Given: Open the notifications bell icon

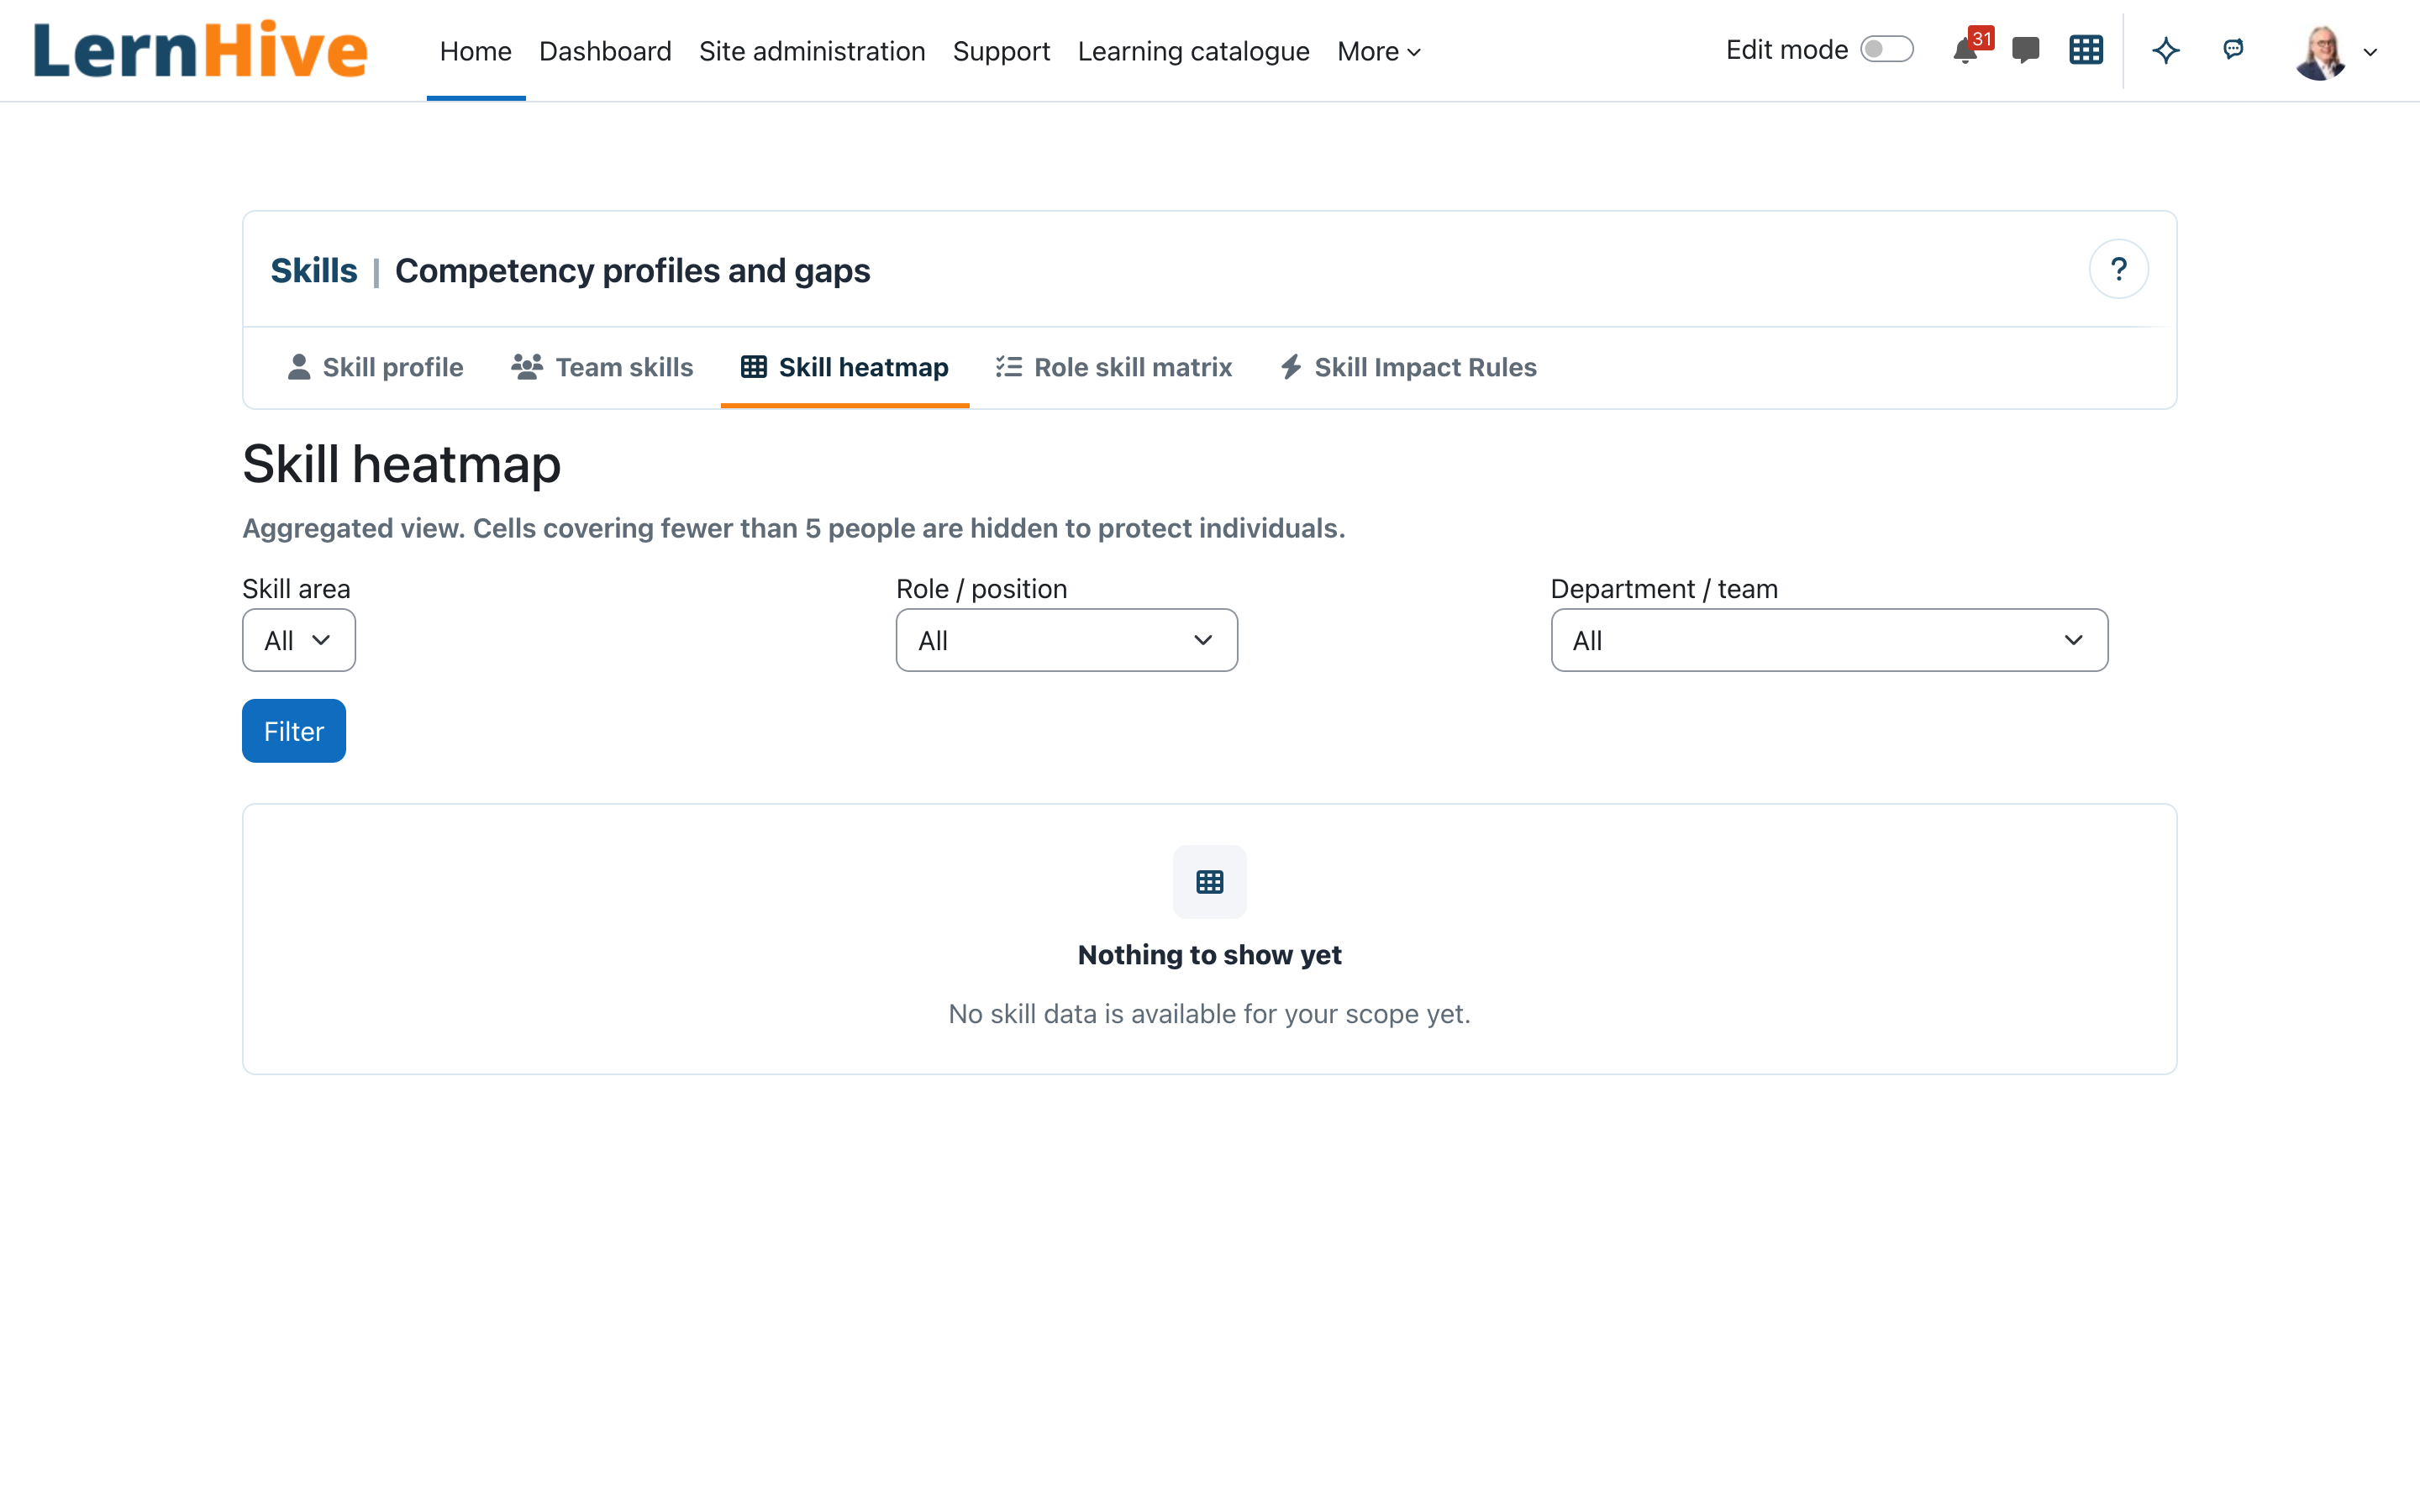Looking at the screenshot, I should 1964,51.
